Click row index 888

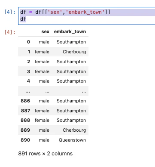click(25, 120)
